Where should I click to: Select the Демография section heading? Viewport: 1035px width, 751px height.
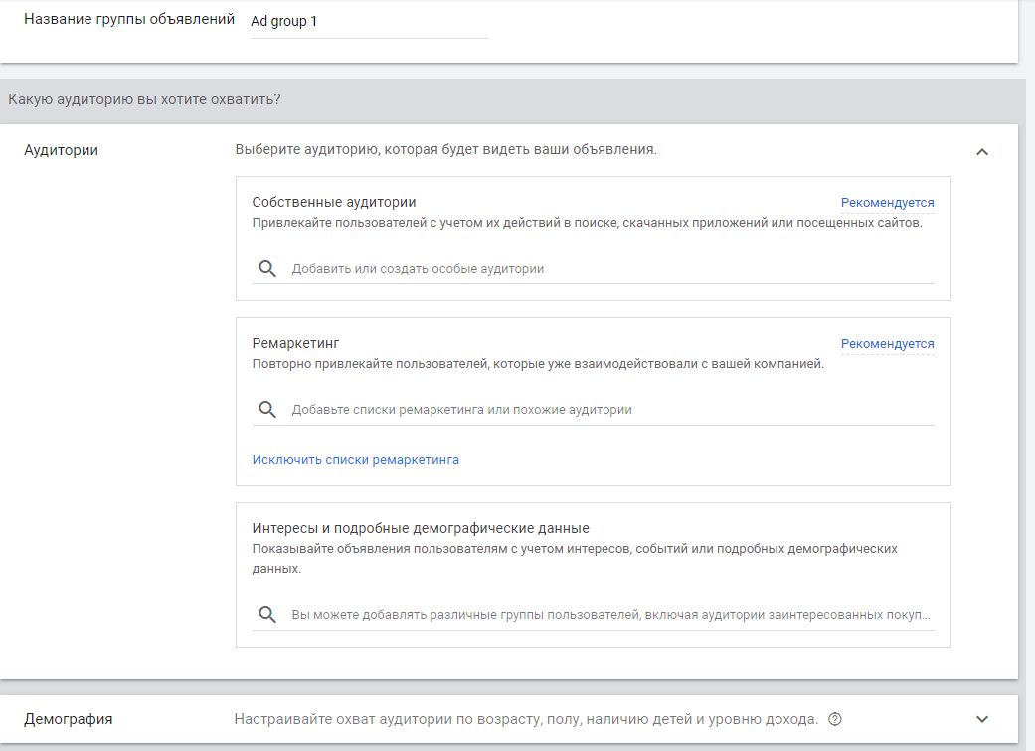(x=68, y=719)
